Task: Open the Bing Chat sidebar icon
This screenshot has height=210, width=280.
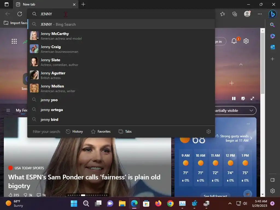Action: 273,14
